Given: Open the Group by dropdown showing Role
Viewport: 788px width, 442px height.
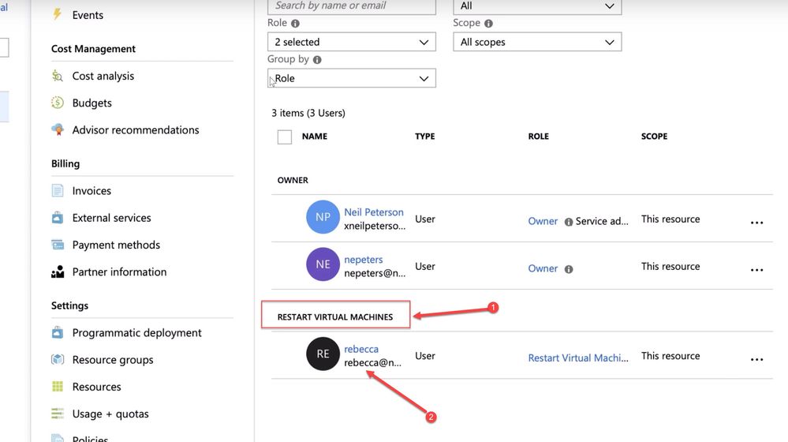Looking at the screenshot, I should click(351, 78).
